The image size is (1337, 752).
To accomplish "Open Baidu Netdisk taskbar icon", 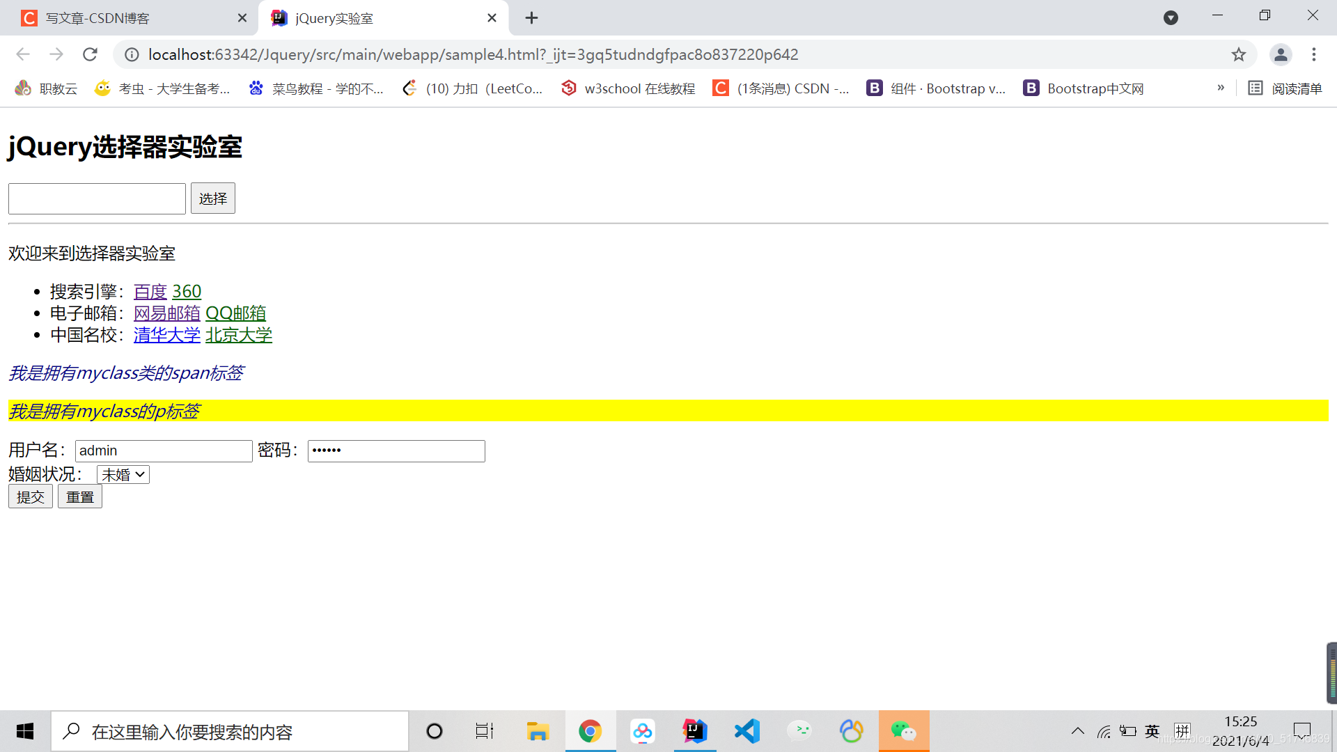I will pyautogui.click(x=643, y=731).
